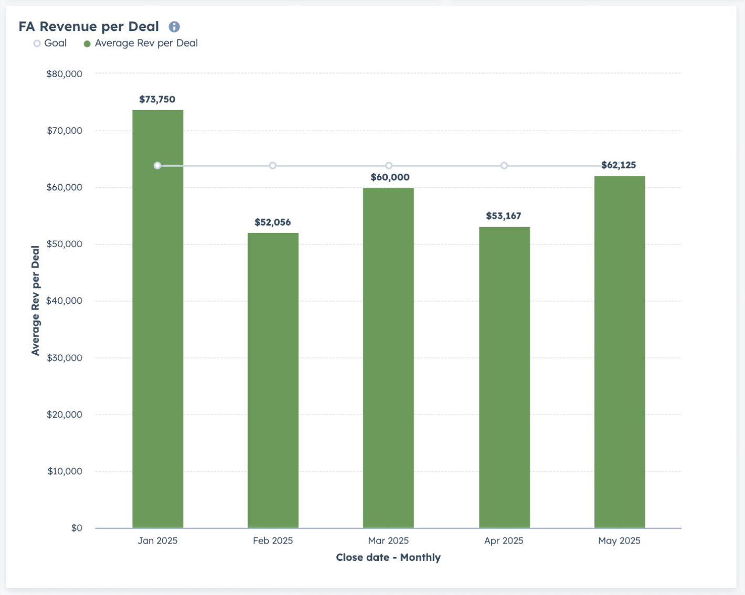This screenshot has height=595, width=745.
Task: Select the Jan 2025 bar
Action: coord(158,319)
